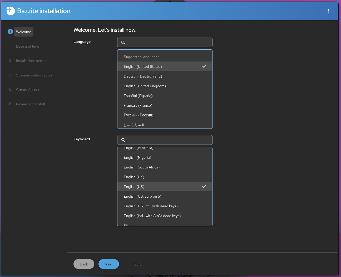Go to the Date and time step
The width and height of the screenshot is (341, 277).
[x=27, y=46]
